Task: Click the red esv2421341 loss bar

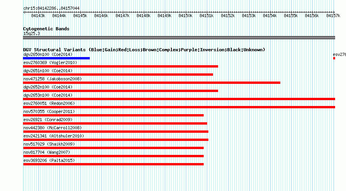Action: (x=115, y=140)
